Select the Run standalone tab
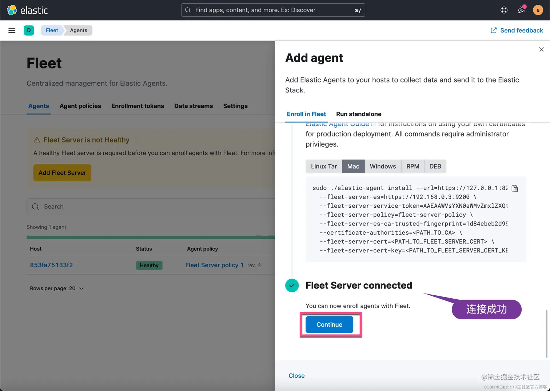Image resolution: width=550 pixels, height=391 pixels. 359,114
